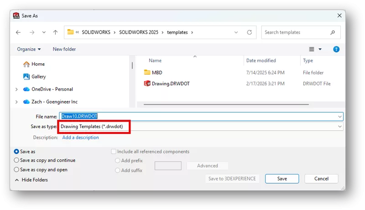Open recent locations chevron
This screenshot has width=365, height=210.
tap(44, 32)
